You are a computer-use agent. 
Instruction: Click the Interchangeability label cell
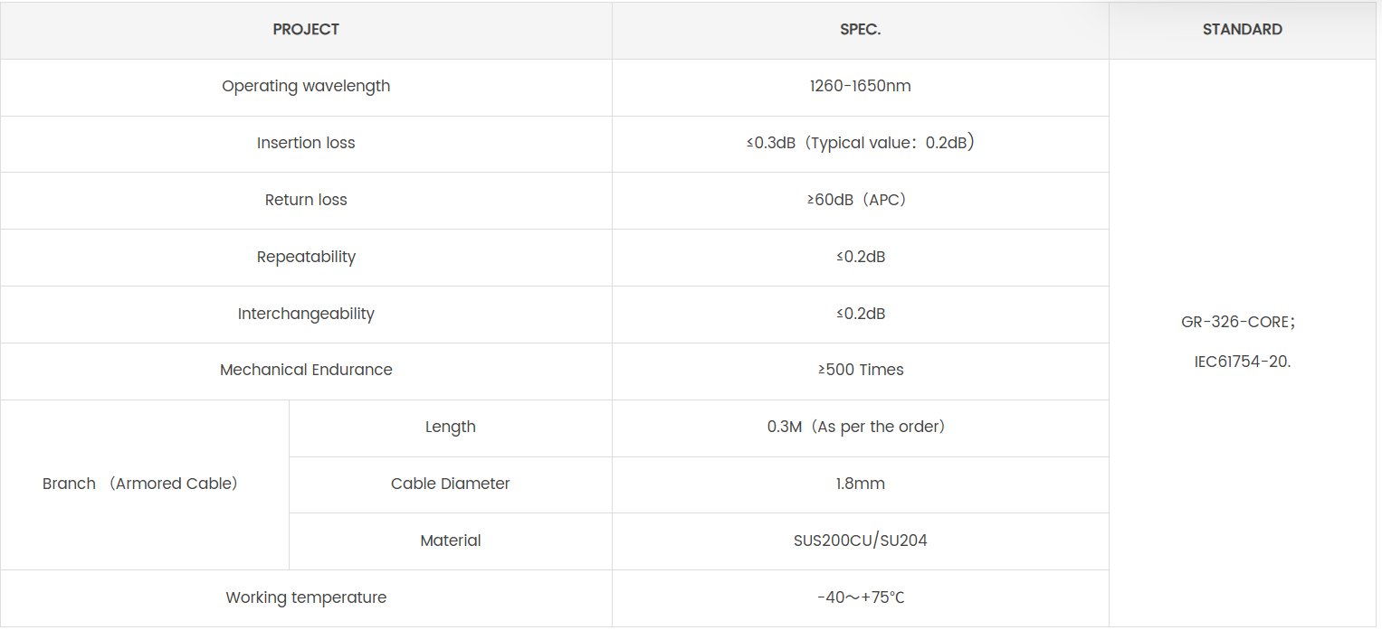point(306,315)
